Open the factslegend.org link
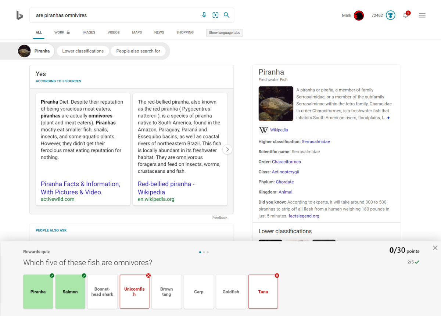Image resolution: width=441 pixels, height=316 pixels. pos(304,216)
